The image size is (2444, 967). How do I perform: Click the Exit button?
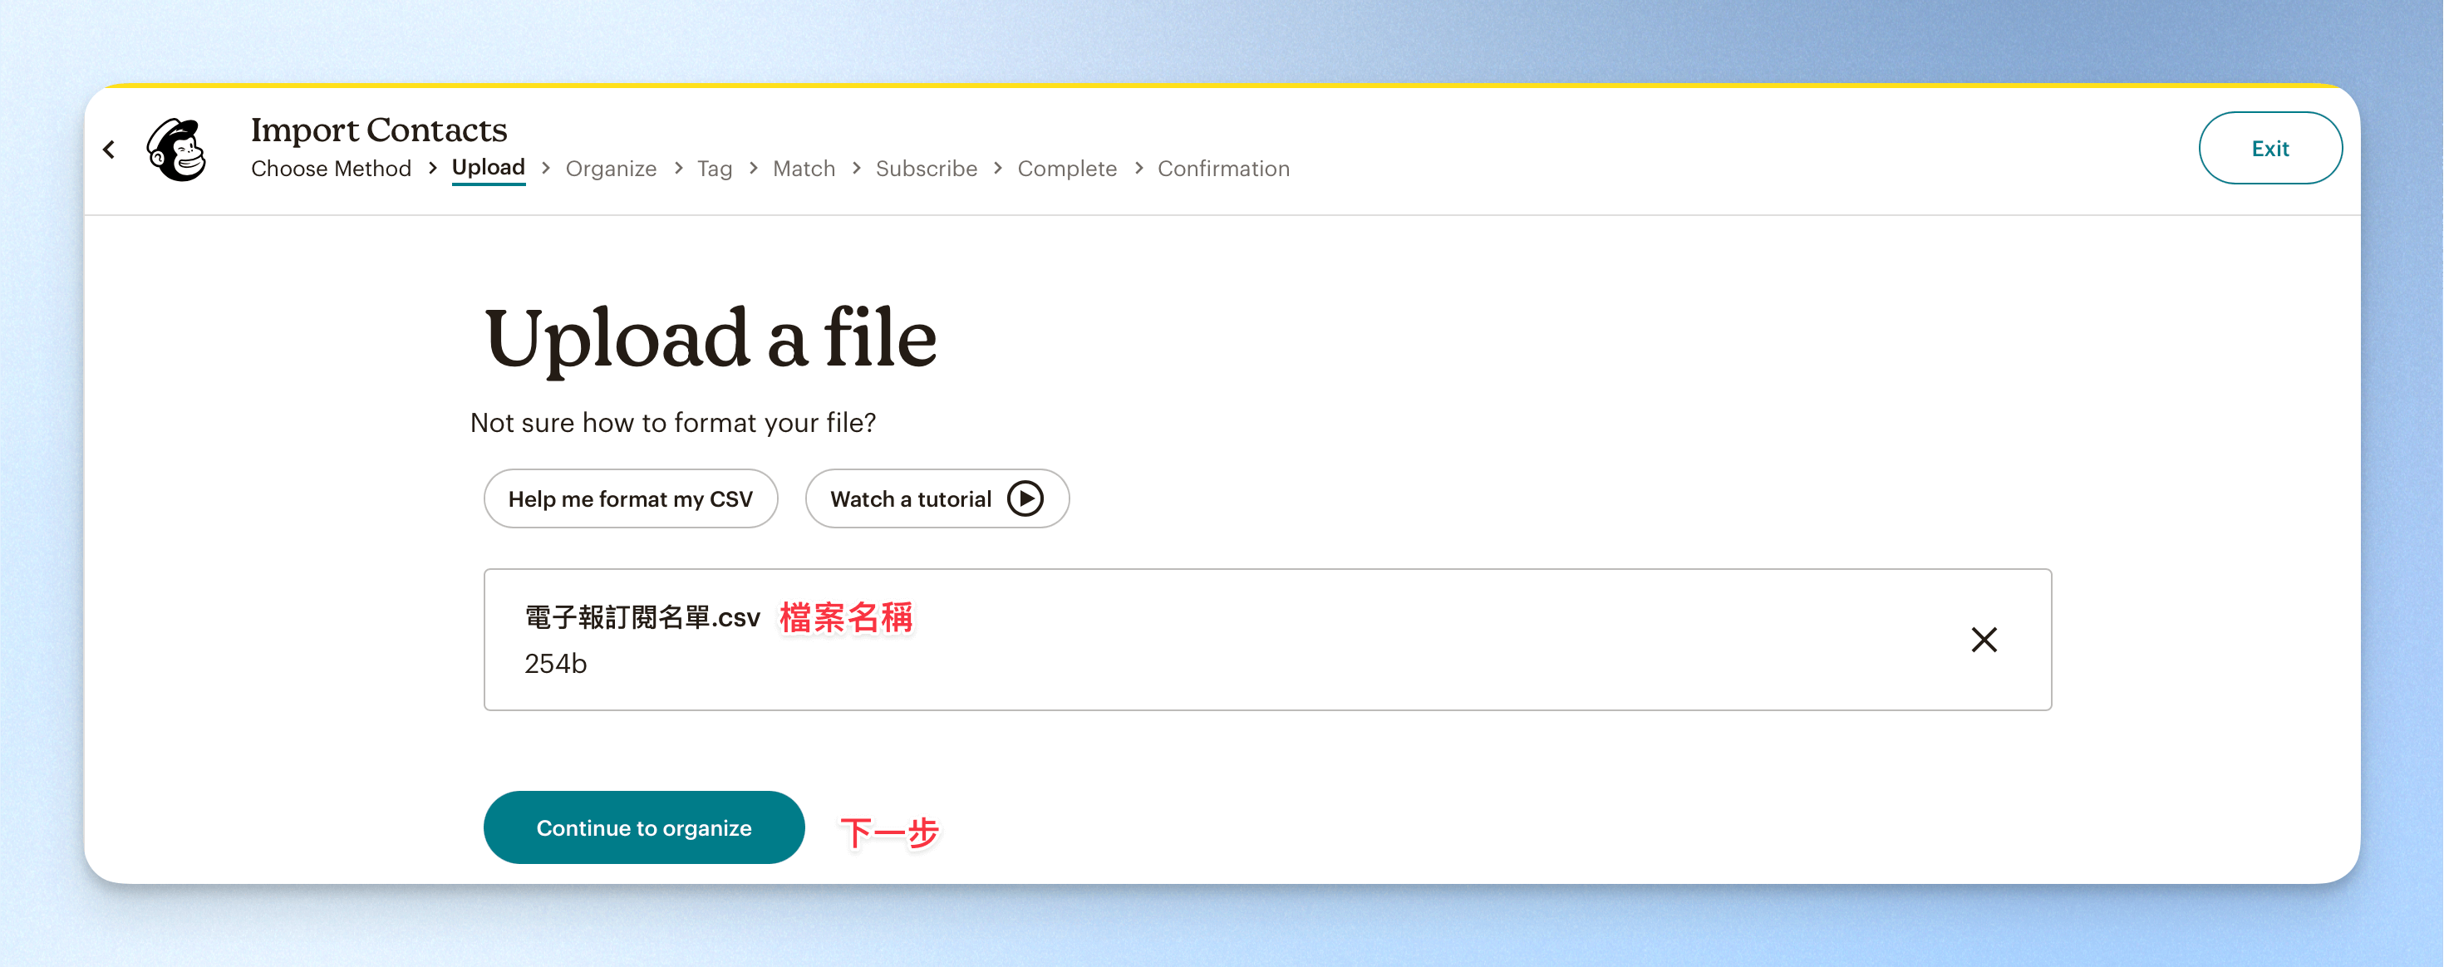point(2269,148)
